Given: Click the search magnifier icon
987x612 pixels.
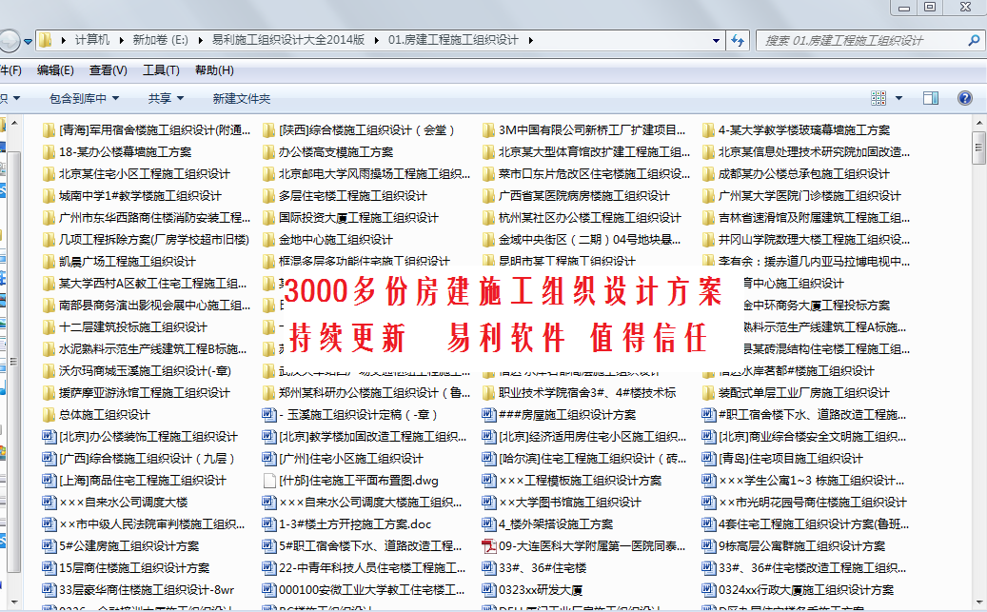Looking at the screenshot, I should (973, 41).
